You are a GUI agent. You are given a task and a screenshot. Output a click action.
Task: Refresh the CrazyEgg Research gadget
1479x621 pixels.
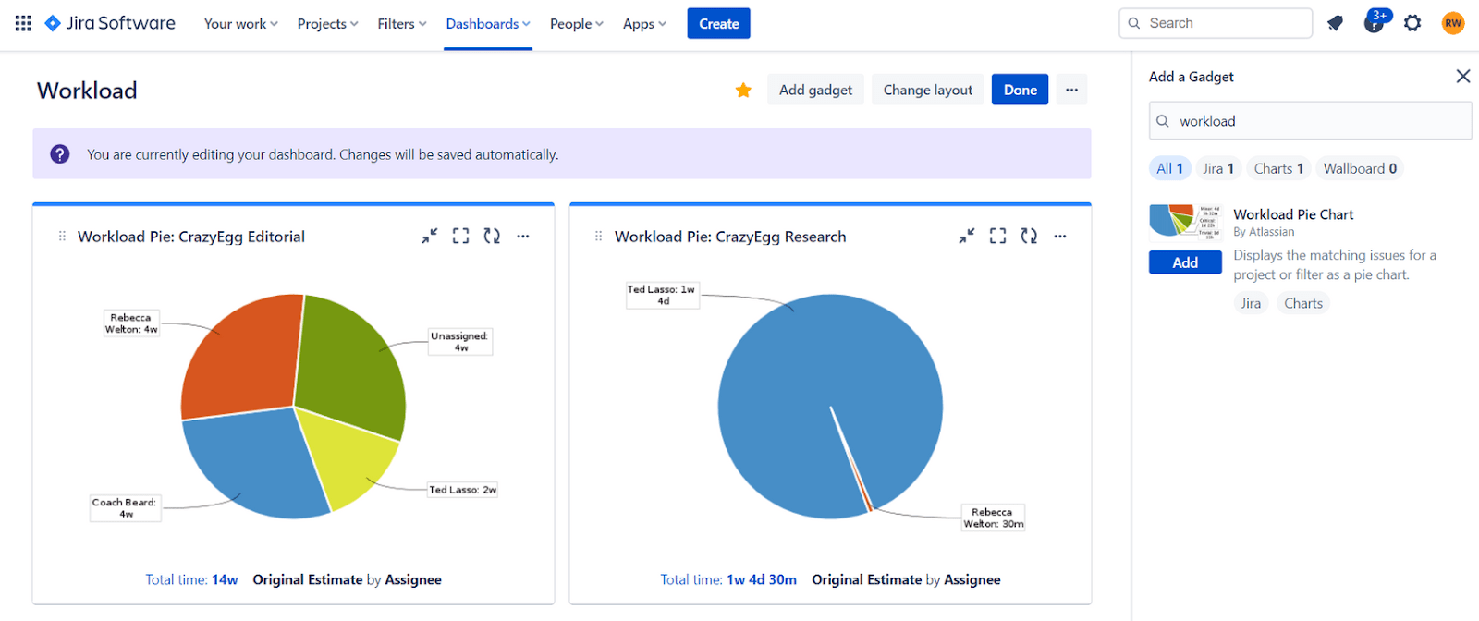click(1029, 237)
